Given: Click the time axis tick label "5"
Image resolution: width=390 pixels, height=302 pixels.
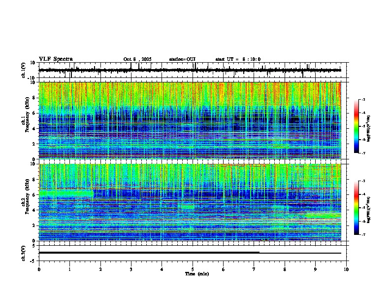Looking at the screenshot, I should tap(193, 269).
